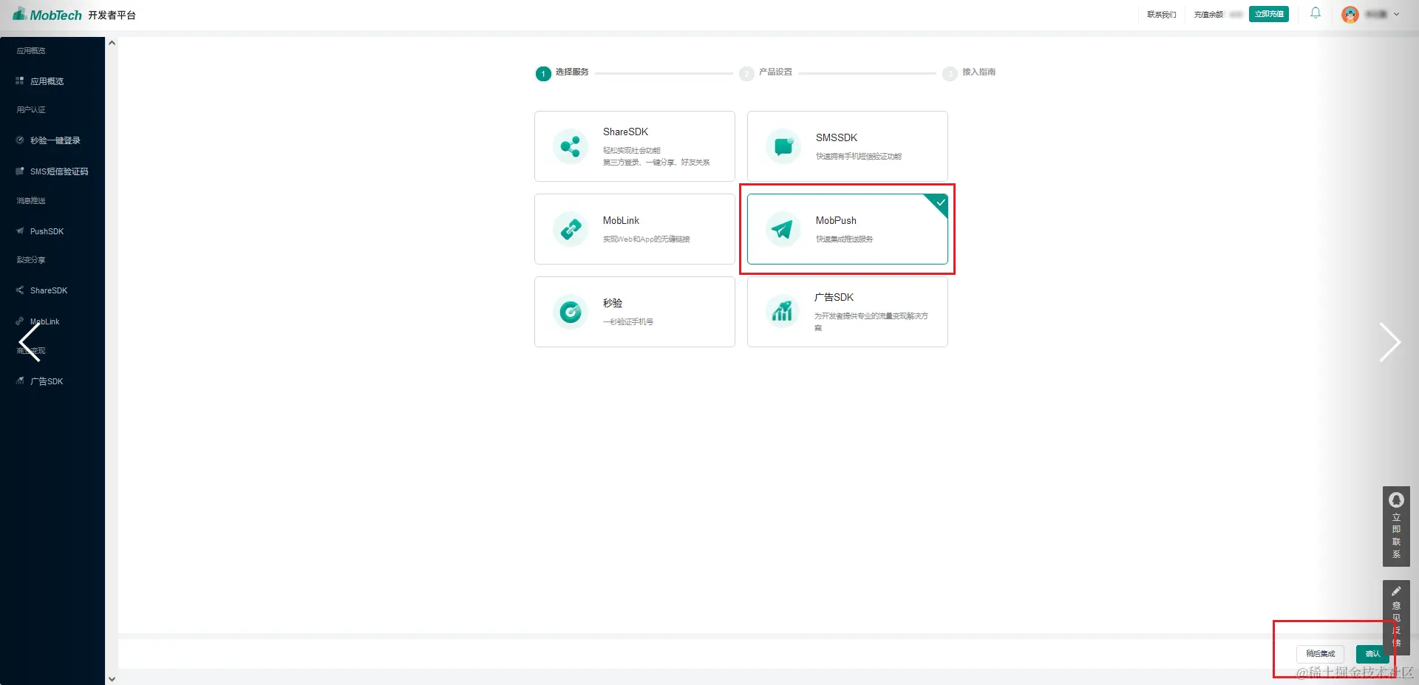Click the 充值余额 balance label
This screenshot has height=685, width=1419.
1208,15
